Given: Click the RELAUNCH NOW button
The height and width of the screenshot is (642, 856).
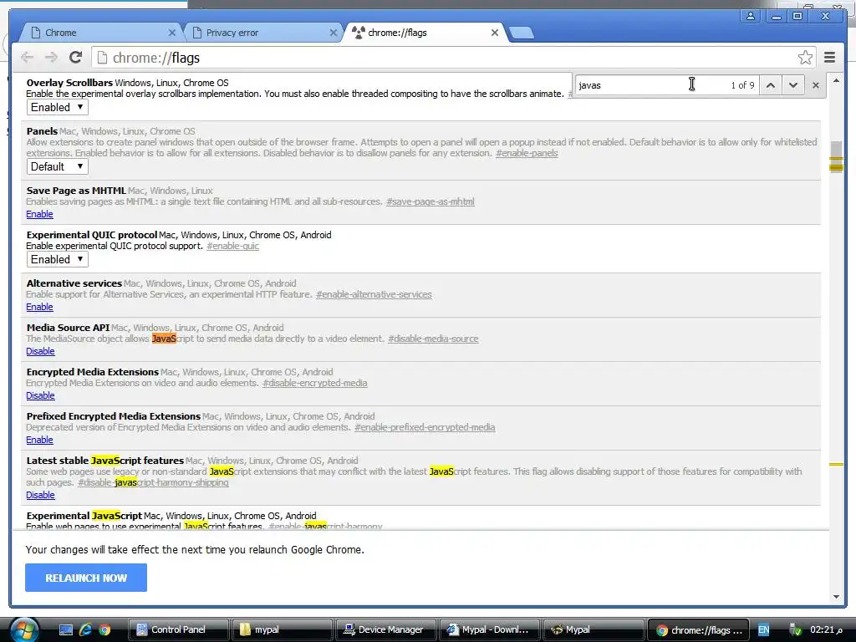Looking at the screenshot, I should click(86, 578).
